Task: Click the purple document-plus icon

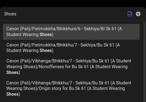Action: 130,14
